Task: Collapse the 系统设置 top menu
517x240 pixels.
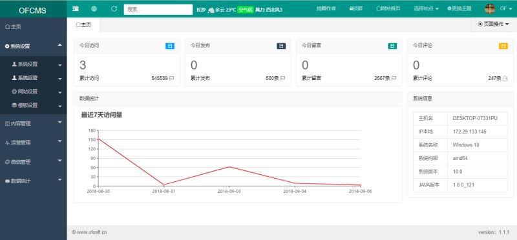Action: coord(34,46)
